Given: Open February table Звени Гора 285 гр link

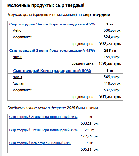Looking at the screenshot, I should 43,130.
